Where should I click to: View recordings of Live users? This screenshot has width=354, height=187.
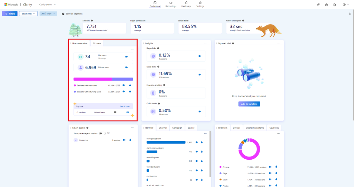[x=127, y=57]
